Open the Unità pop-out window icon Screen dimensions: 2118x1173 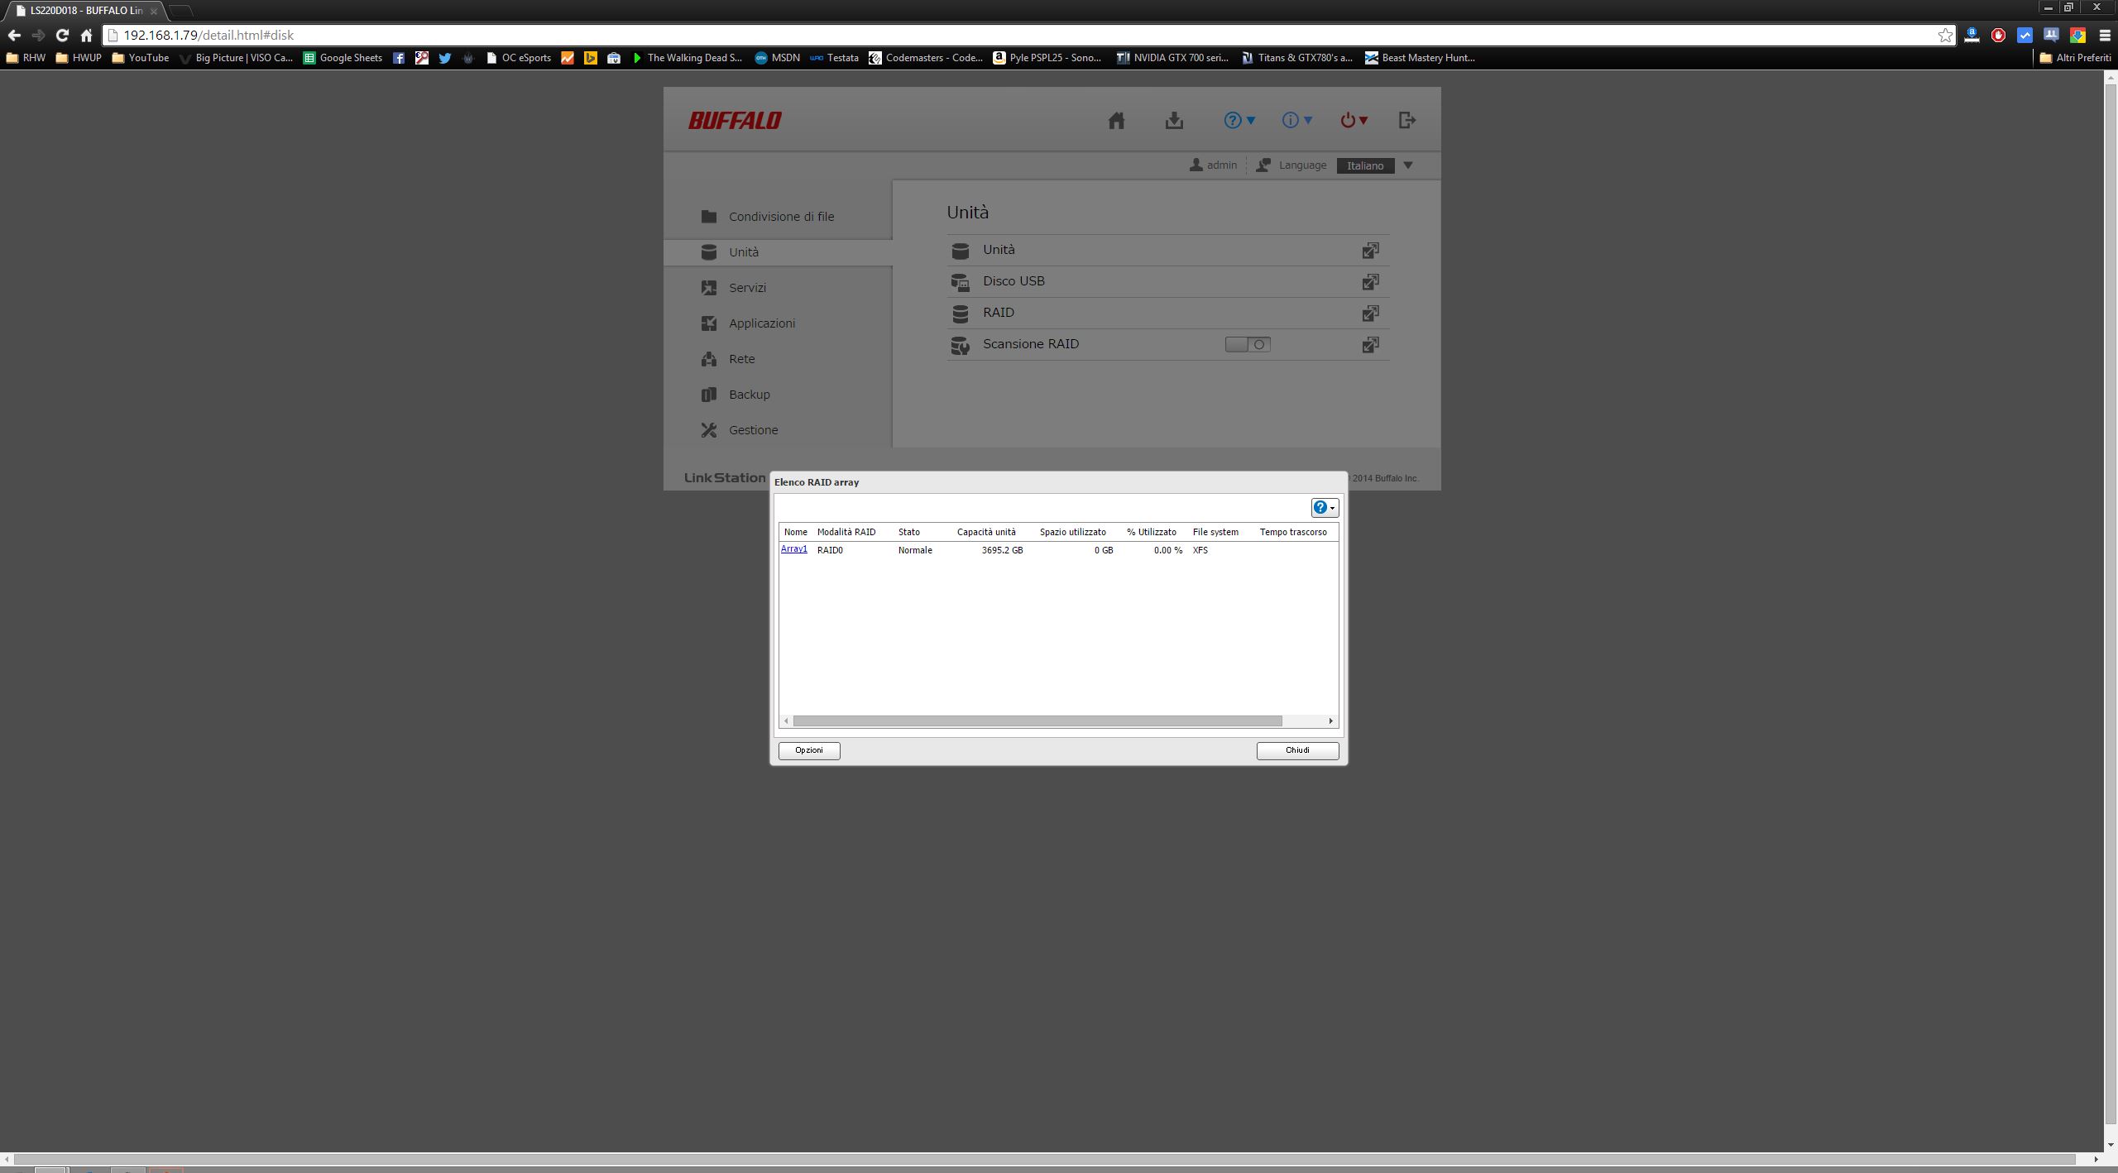[x=1370, y=251]
